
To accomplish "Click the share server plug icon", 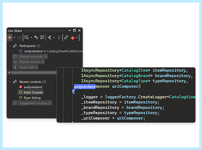I will click(x=36, y=38).
